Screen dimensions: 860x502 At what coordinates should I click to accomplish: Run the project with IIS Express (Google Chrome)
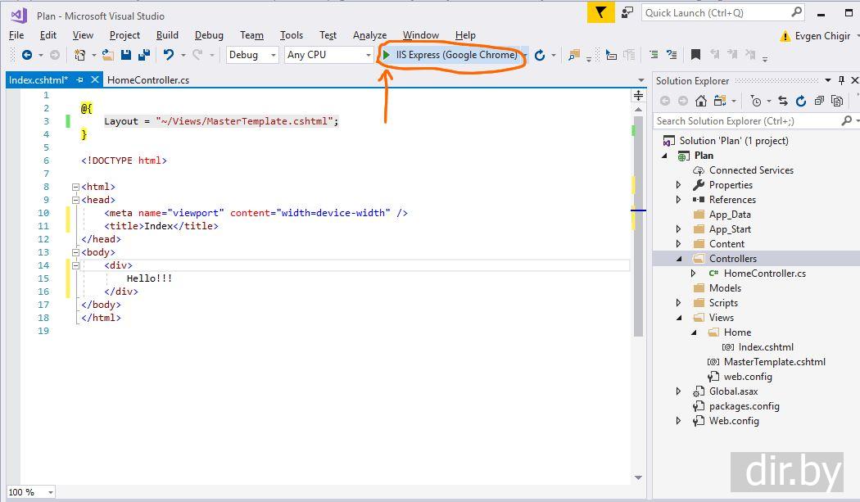point(450,55)
